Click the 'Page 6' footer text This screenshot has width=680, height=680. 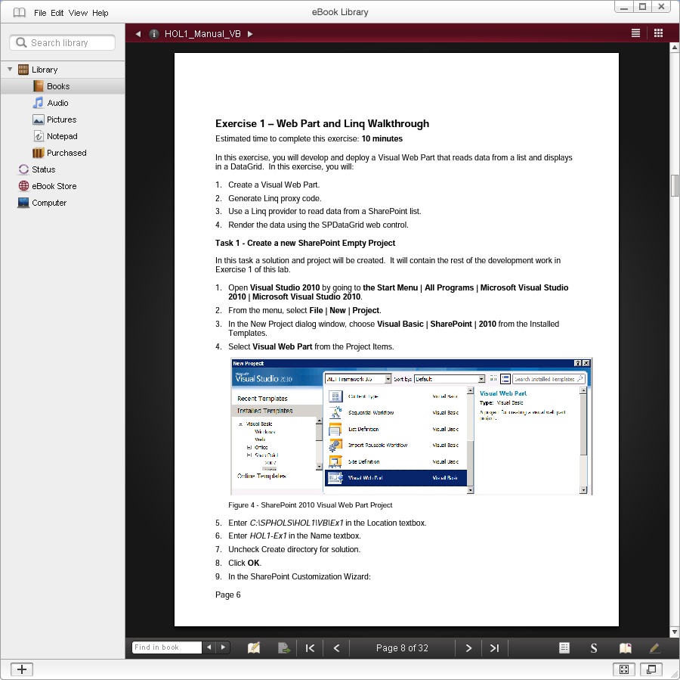(x=227, y=595)
